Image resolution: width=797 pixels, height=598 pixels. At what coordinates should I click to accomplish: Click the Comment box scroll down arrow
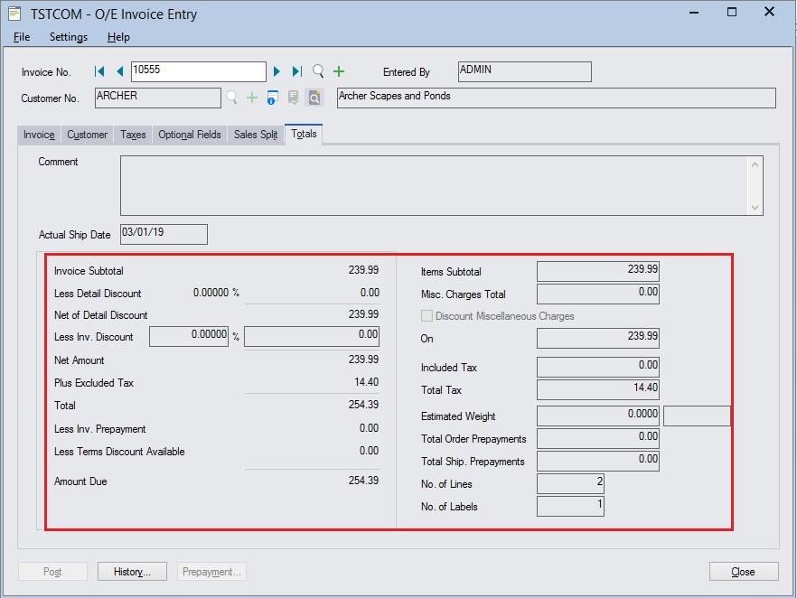coord(755,207)
